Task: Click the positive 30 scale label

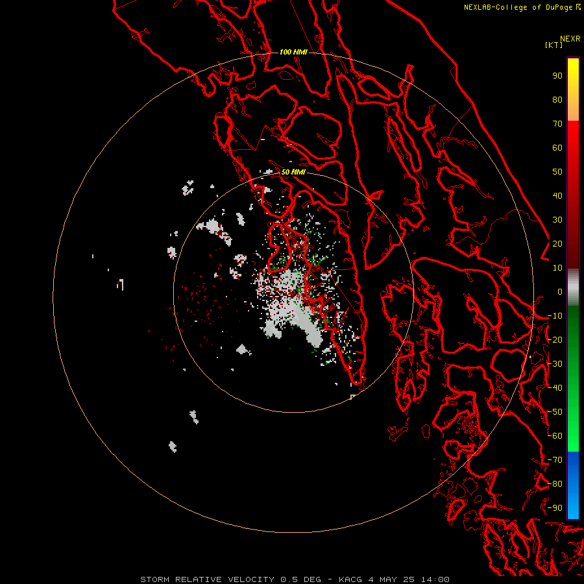Action: tap(557, 220)
